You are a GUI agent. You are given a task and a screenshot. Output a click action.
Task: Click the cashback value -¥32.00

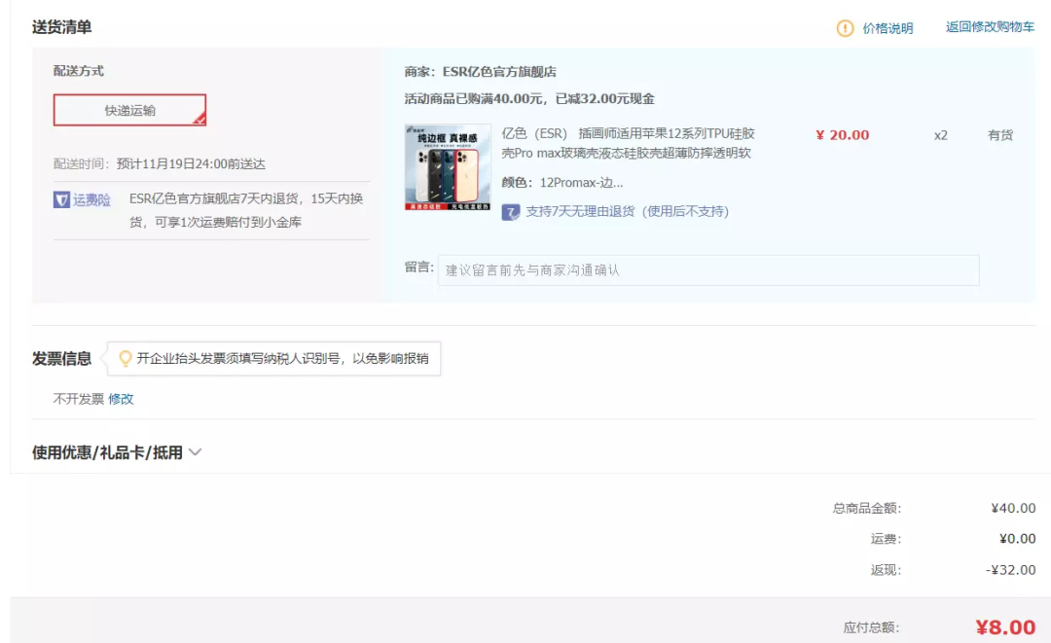[1011, 570]
